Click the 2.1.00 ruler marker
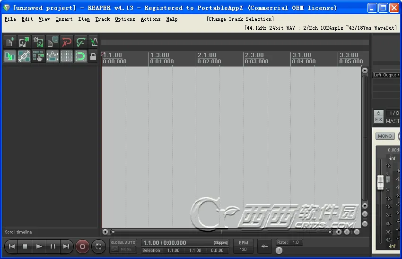 point(207,55)
